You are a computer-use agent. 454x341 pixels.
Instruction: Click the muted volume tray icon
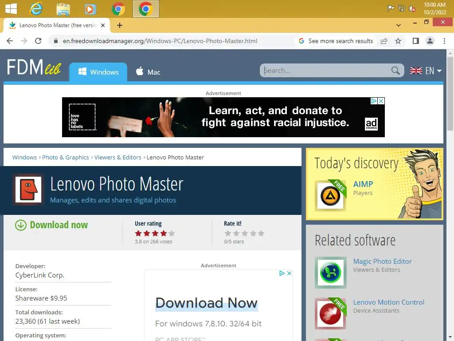[x=412, y=9]
